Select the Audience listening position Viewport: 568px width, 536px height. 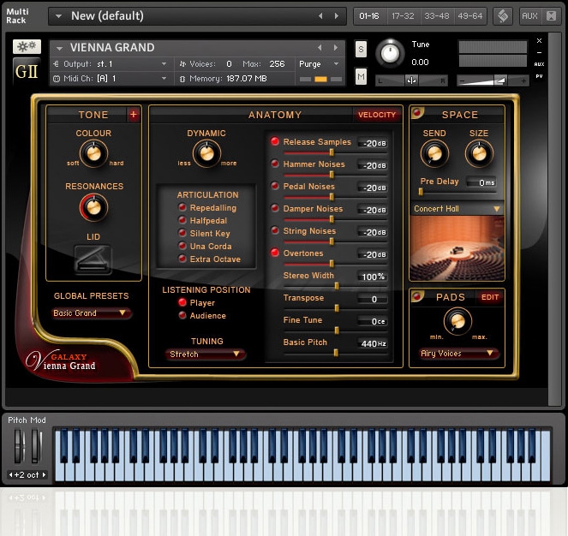[x=182, y=316]
